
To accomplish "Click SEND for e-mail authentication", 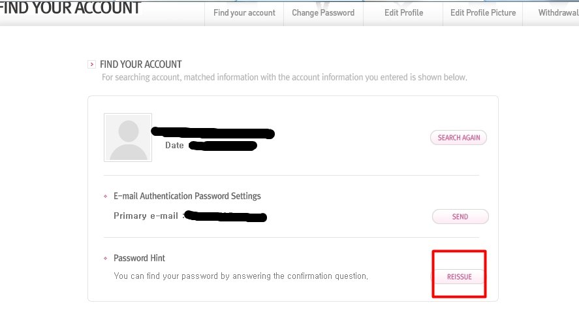I will (x=460, y=217).
